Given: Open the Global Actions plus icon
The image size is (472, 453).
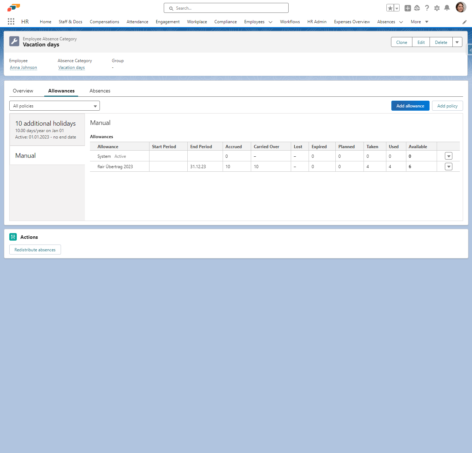Looking at the screenshot, I should [407, 8].
